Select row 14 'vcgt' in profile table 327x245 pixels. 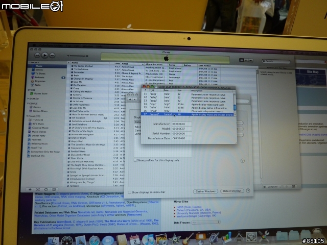[188, 104]
